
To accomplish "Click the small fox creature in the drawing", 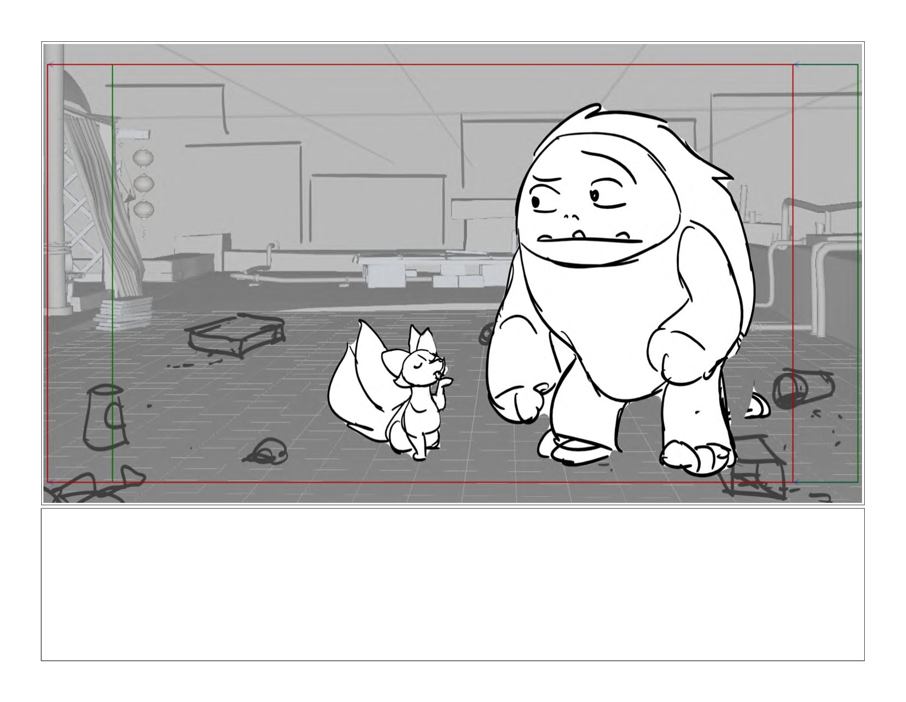I will point(392,391).
